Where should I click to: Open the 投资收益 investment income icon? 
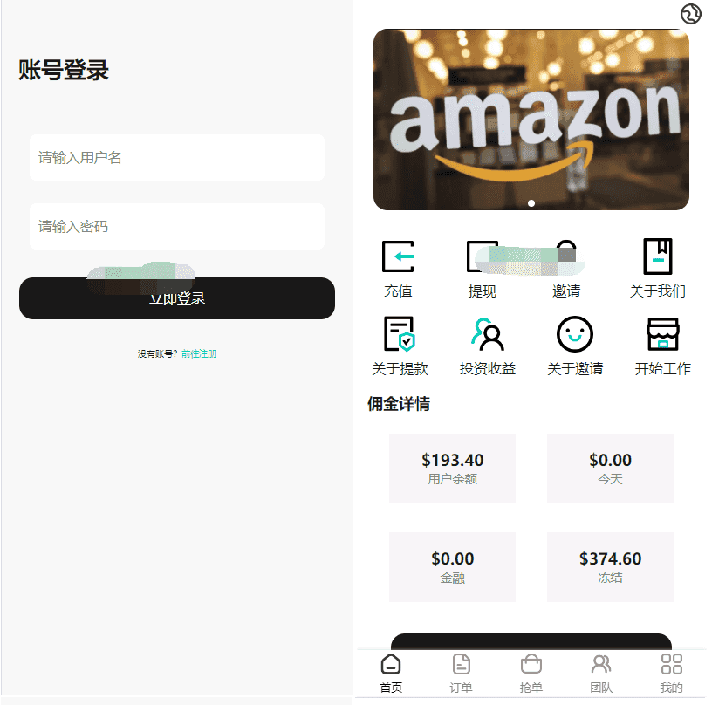click(487, 334)
